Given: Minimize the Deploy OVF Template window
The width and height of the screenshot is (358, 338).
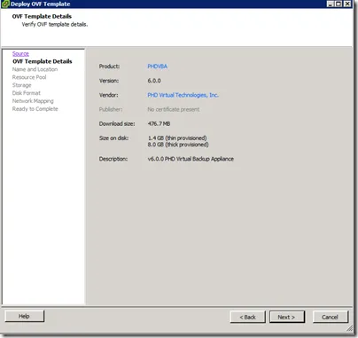Looking at the screenshot, I should tap(331, 4).
